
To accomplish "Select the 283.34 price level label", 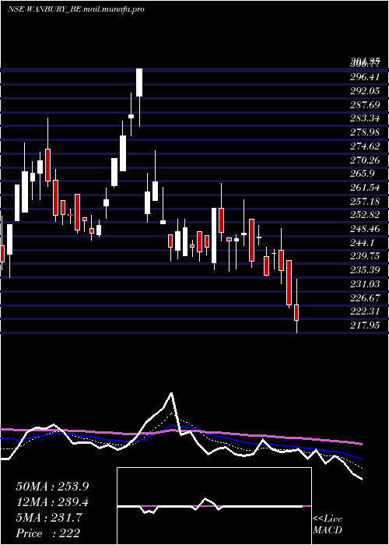I will click(365, 118).
